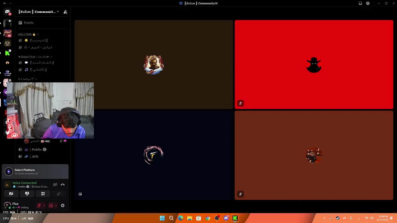Image resolution: width=397 pixels, height=223 pixels.
Task: Undeafen the headphones in user panel
Action: (x=51, y=205)
